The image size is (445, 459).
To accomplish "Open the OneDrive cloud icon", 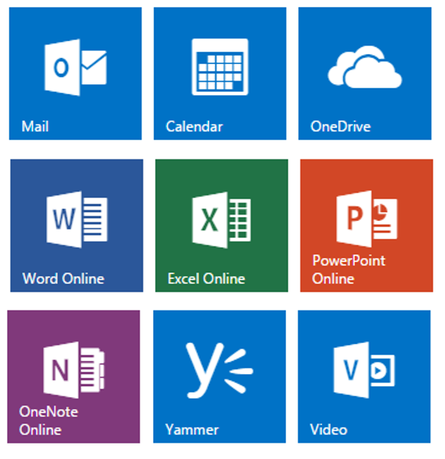I will point(365,66).
